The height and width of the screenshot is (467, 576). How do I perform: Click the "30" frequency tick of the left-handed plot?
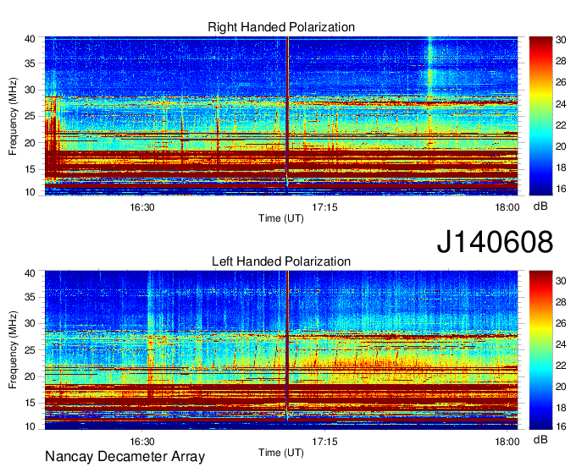click(x=30, y=323)
